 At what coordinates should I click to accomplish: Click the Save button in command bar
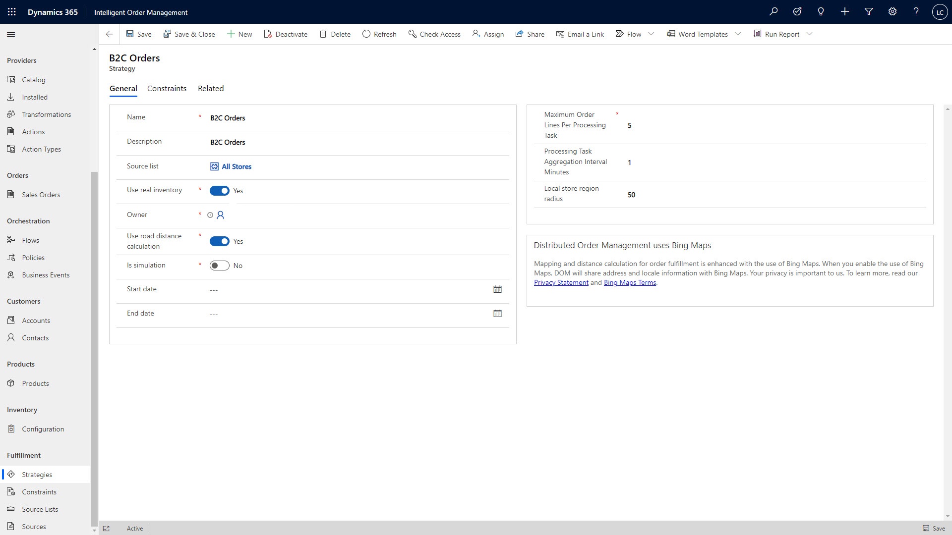[139, 34]
